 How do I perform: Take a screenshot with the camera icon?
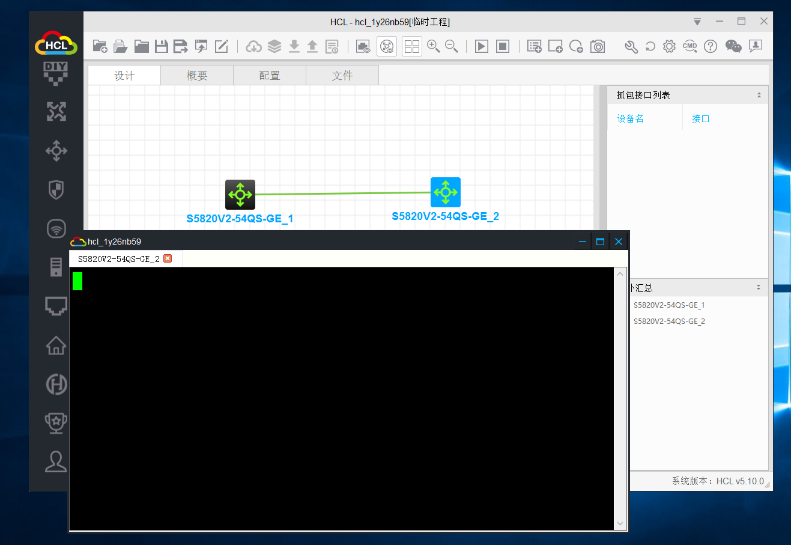pyautogui.click(x=598, y=46)
